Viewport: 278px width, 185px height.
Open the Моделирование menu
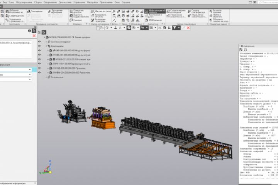[24, 2]
